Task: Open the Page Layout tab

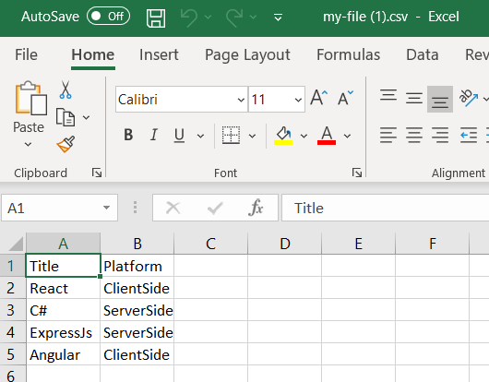Action: (x=247, y=55)
